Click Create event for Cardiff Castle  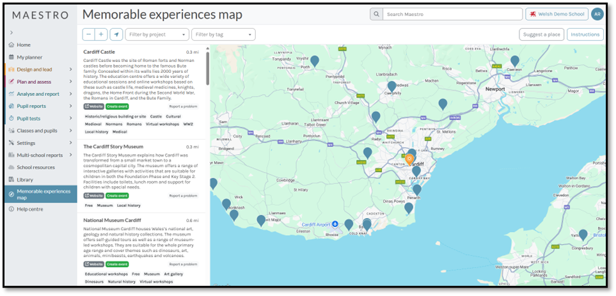coord(117,106)
